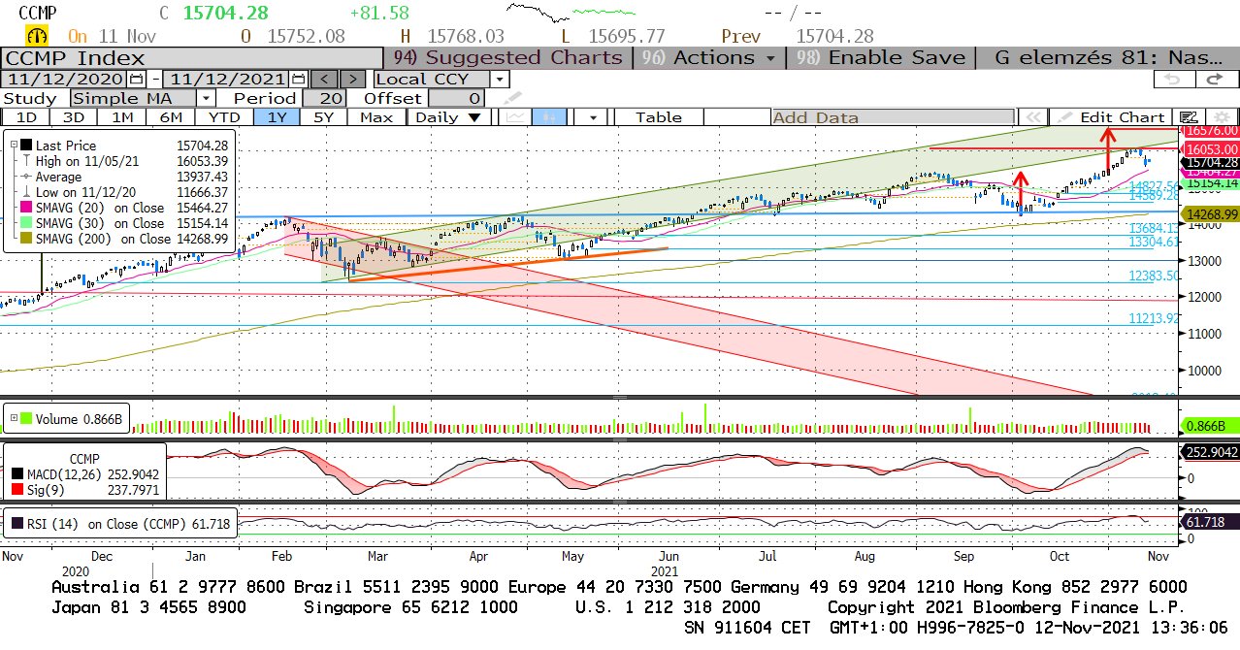This screenshot has height=650, width=1240.
Task: Click the CCMP Index security field
Action: click(190, 57)
